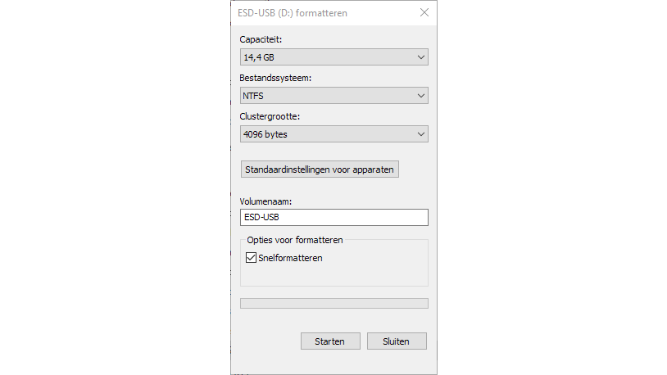Click into the Volumenaam text field
The width and height of the screenshot is (667, 375).
[x=333, y=218]
